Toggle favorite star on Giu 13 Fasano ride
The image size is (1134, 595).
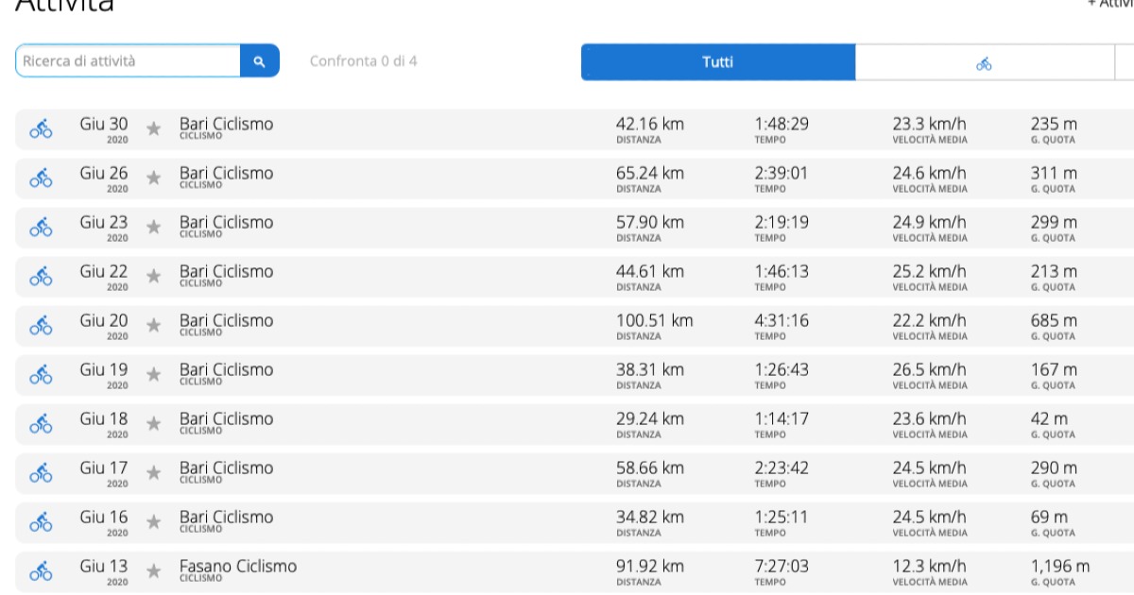[154, 570]
